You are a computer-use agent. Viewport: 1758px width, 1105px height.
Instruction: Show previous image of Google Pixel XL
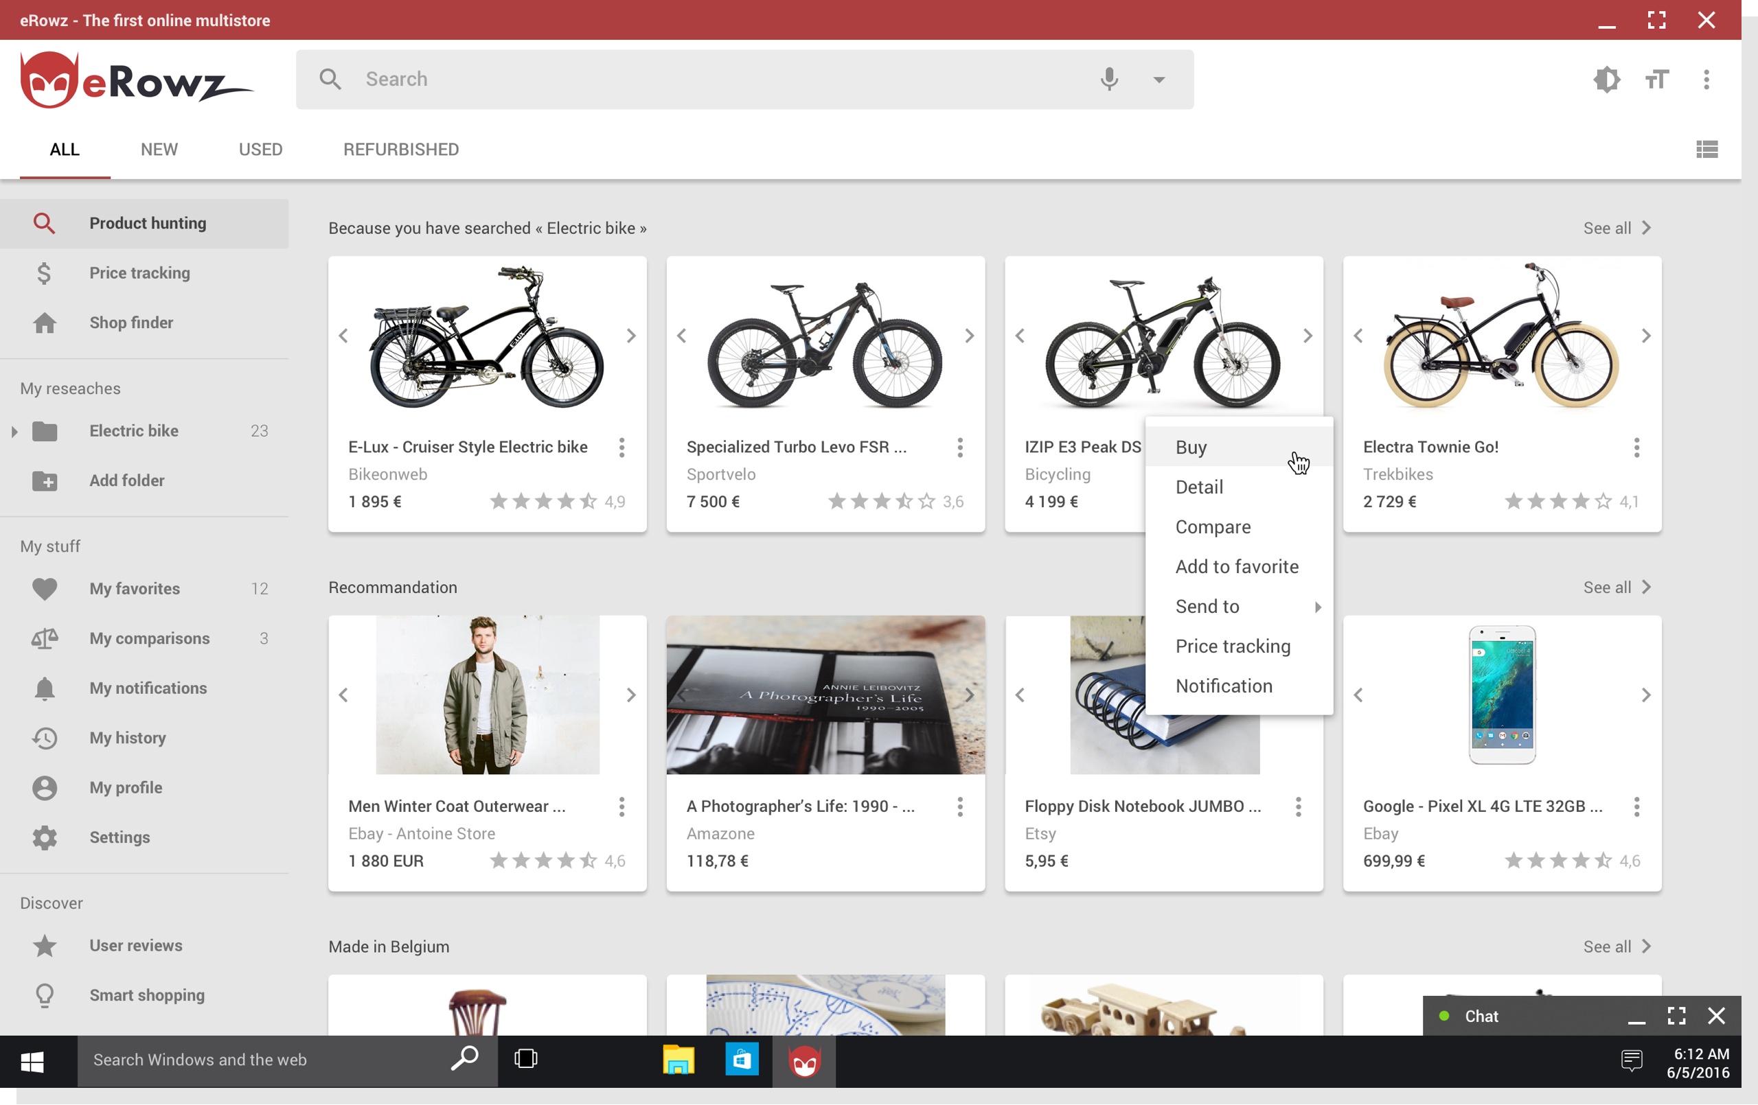click(1358, 694)
